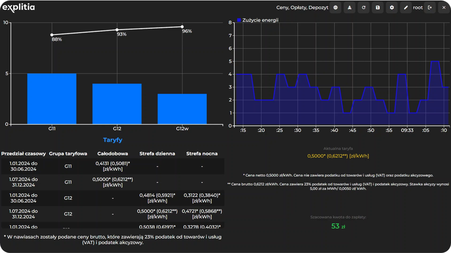Click the blue legend swatch for Zużycie energii
The height and width of the screenshot is (253, 451).
coord(239,20)
